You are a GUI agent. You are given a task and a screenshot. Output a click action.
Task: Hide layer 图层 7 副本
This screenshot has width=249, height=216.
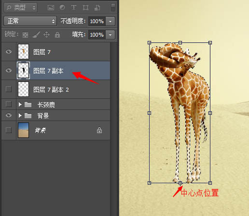pyautogui.click(x=9, y=70)
